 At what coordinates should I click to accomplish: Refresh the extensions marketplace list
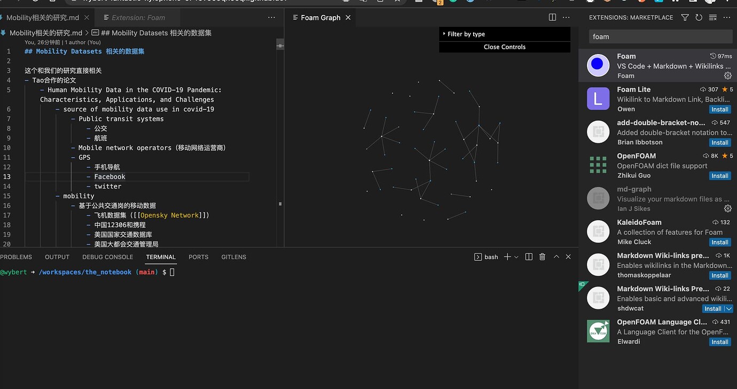(699, 17)
